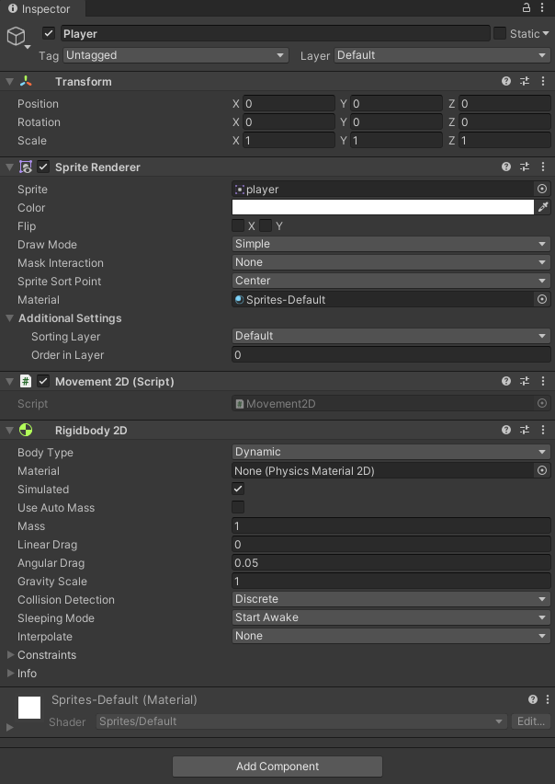This screenshot has width=555, height=784.
Task: Open the Transform component help documentation
Action: click(x=505, y=82)
